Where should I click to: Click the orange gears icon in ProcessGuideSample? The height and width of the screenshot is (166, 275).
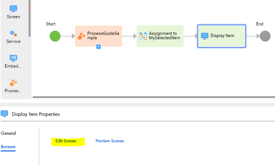pos(82,36)
